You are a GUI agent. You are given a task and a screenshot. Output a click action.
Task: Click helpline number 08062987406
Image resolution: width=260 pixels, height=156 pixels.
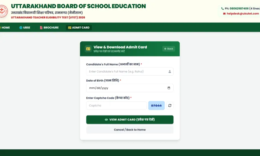239,8
